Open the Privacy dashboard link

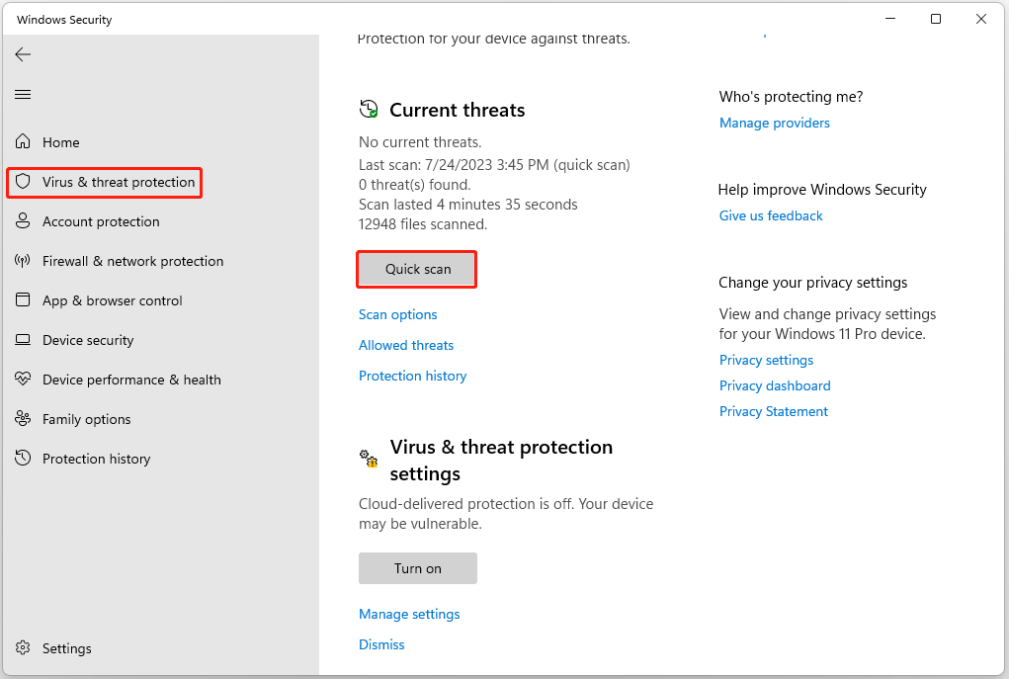point(775,385)
